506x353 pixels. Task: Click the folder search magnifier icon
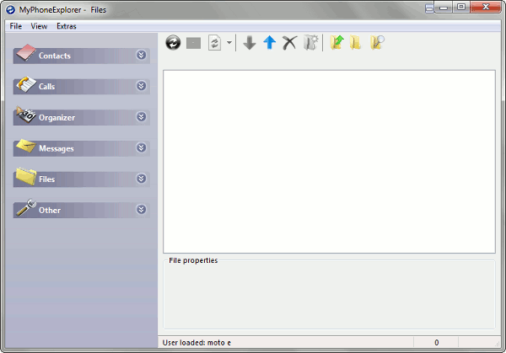click(377, 42)
